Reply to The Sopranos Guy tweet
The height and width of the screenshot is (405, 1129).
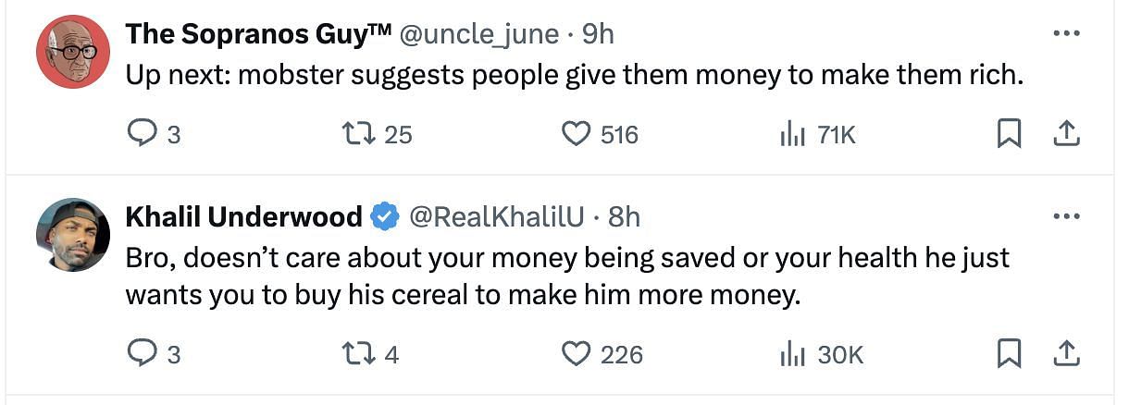tap(142, 135)
